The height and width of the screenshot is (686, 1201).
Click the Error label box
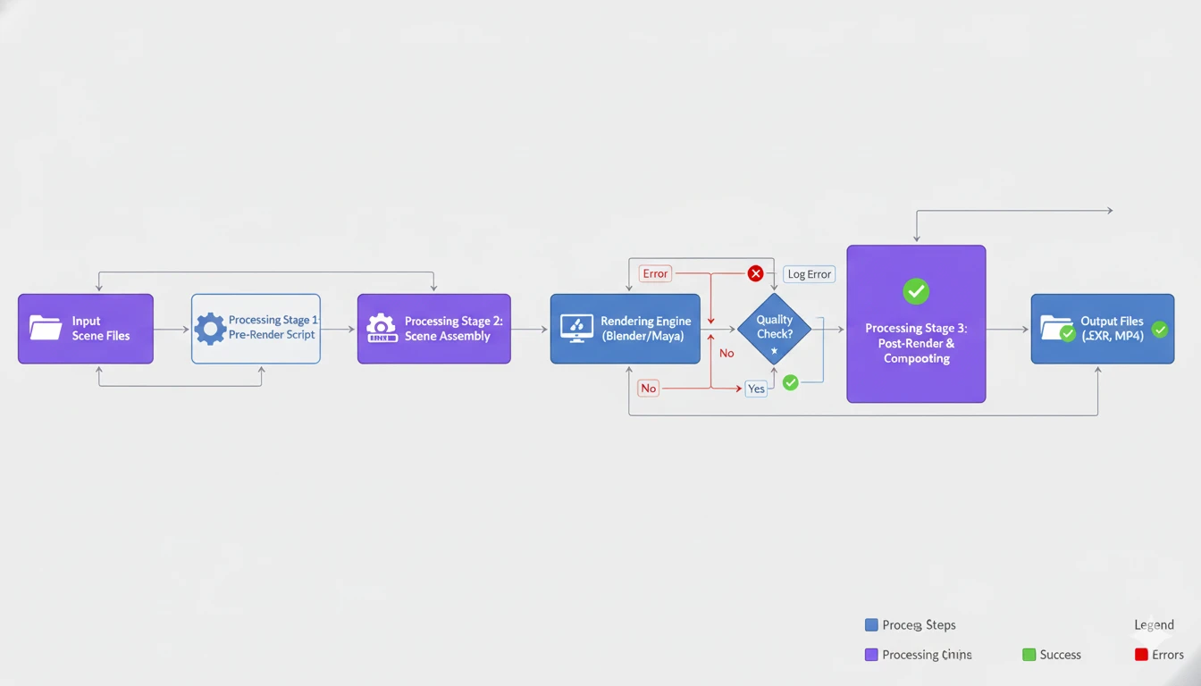(655, 273)
